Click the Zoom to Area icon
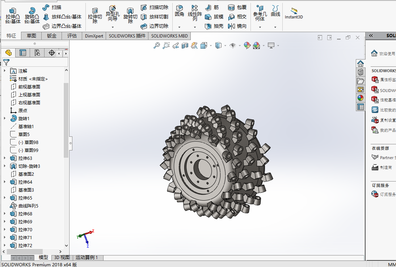Image resolution: width=396 pixels, height=267 pixels. [166, 45]
